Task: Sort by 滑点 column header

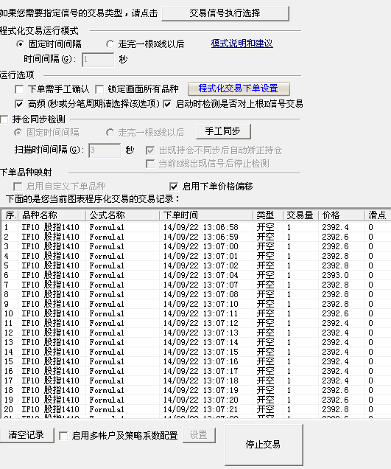Action: tap(378, 215)
